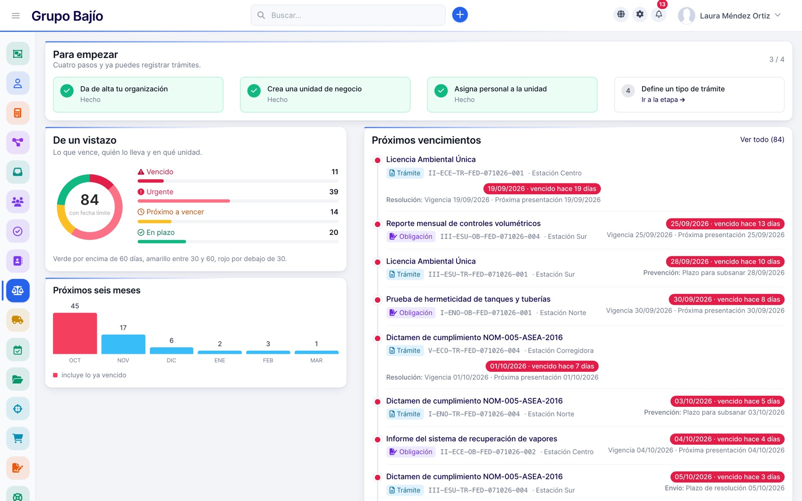The width and height of the screenshot is (802, 501).
Task: Click the red OCT bar in chart
Action: tap(75, 333)
